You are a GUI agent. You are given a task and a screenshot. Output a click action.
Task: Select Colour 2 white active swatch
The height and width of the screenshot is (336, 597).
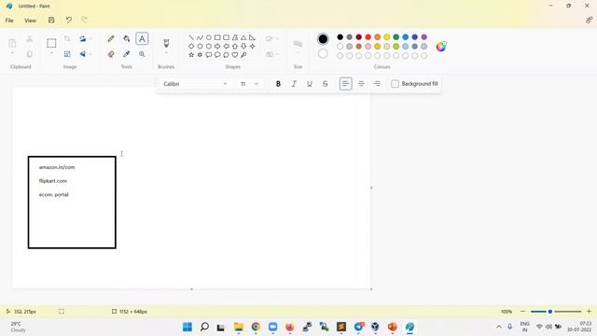tap(323, 54)
